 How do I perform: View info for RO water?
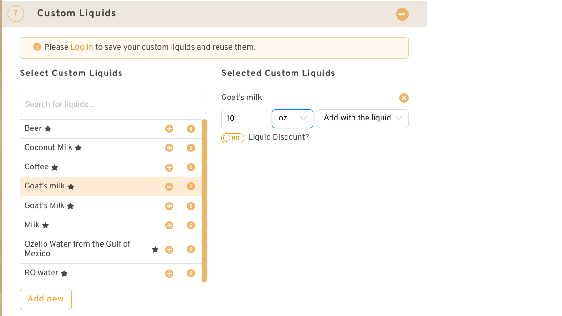[x=191, y=273]
